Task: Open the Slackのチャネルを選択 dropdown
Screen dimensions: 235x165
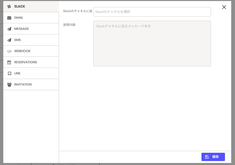Action: [152, 12]
